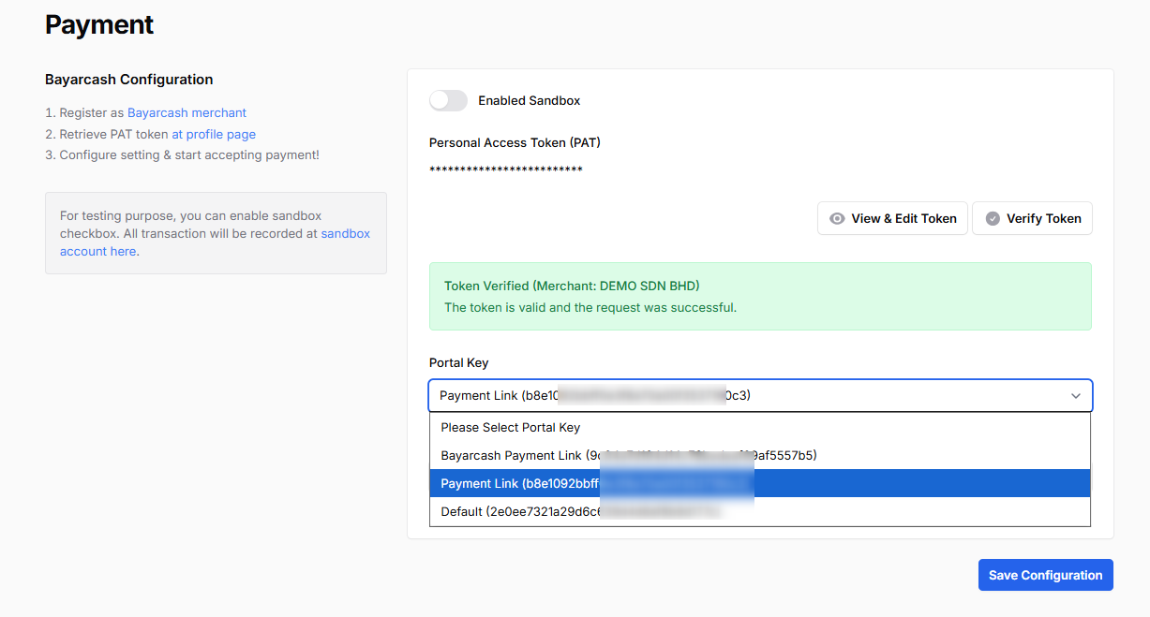The height and width of the screenshot is (617, 1150).
Task: Toggle the Enabled Sandbox switch
Action: [448, 100]
